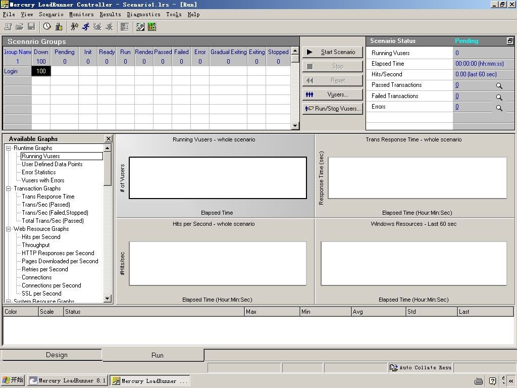Open the File menu

coord(9,14)
